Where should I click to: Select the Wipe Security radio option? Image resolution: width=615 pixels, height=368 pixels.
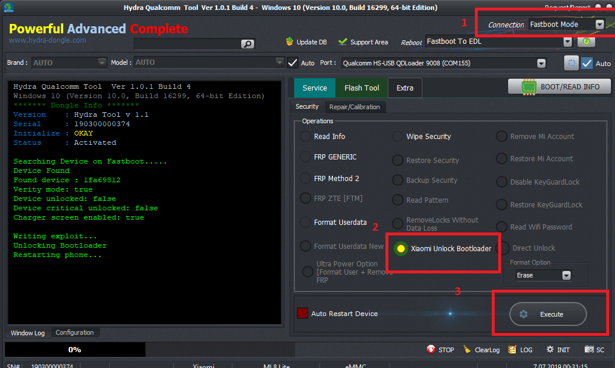(x=398, y=136)
